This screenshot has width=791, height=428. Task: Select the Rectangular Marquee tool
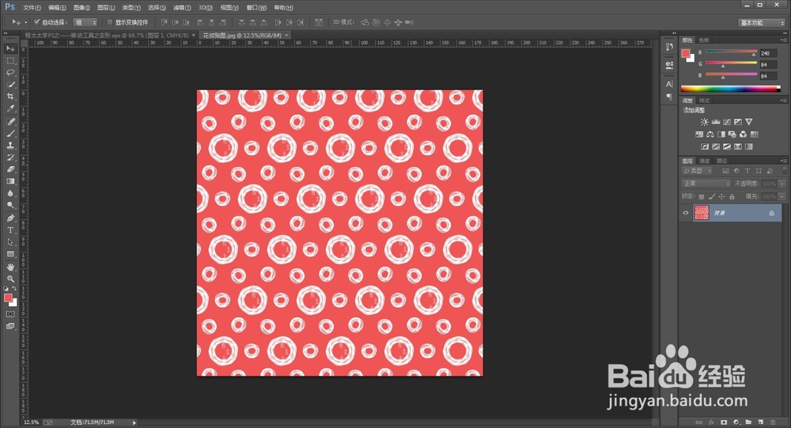click(x=10, y=61)
